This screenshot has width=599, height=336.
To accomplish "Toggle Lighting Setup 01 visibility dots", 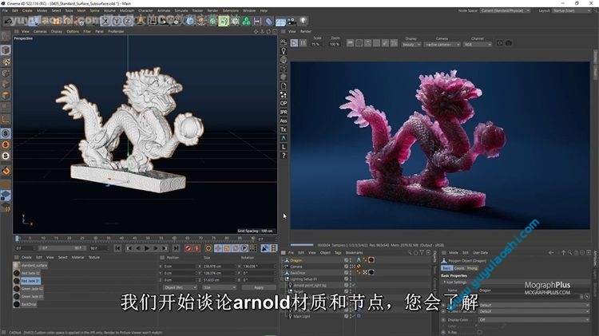I will click(x=351, y=279).
